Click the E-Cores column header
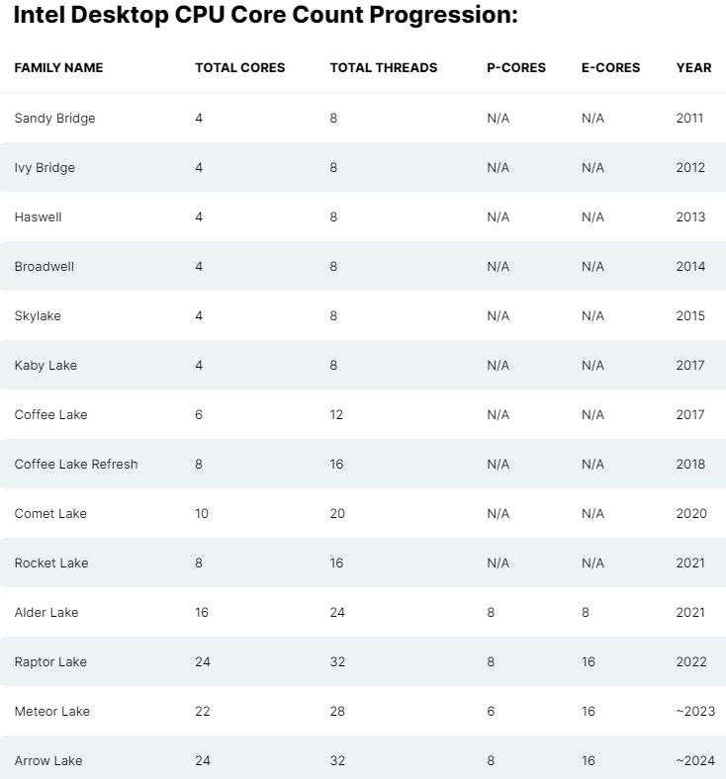 click(610, 68)
